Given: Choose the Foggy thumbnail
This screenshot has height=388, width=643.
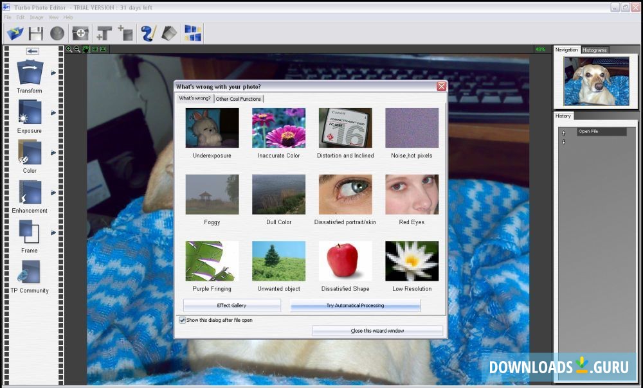Looking at the screenshot, I should (212, 194).
